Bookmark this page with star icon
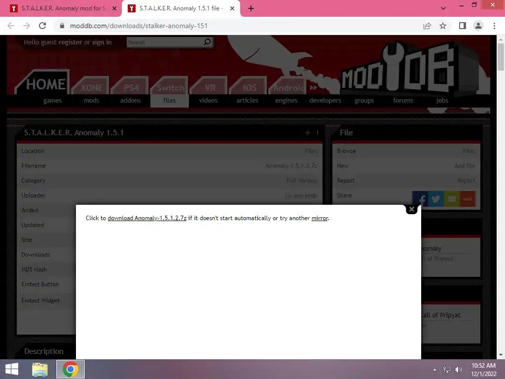This screenshot has height=379, width=505. [x=443, y=26]
